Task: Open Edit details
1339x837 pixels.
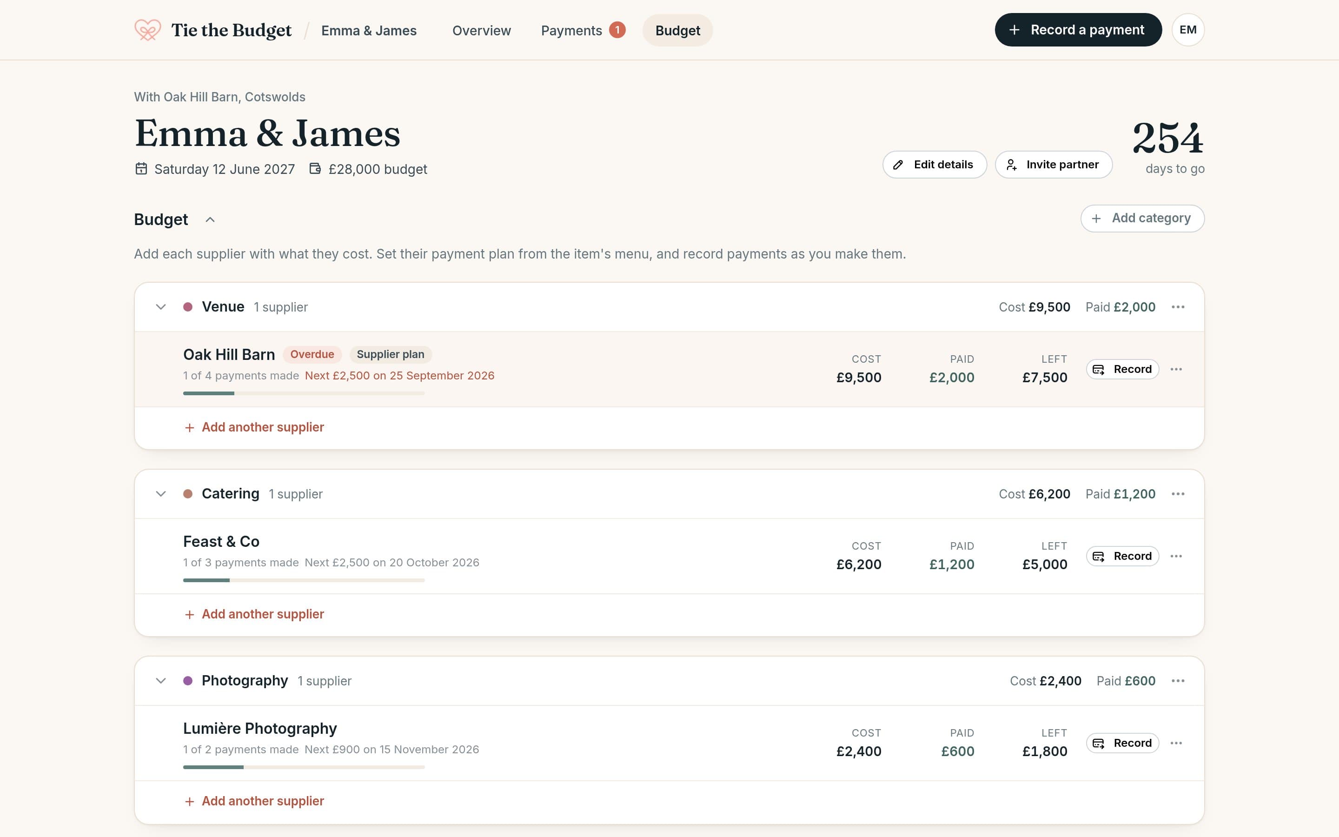Action: coord(935,165)
